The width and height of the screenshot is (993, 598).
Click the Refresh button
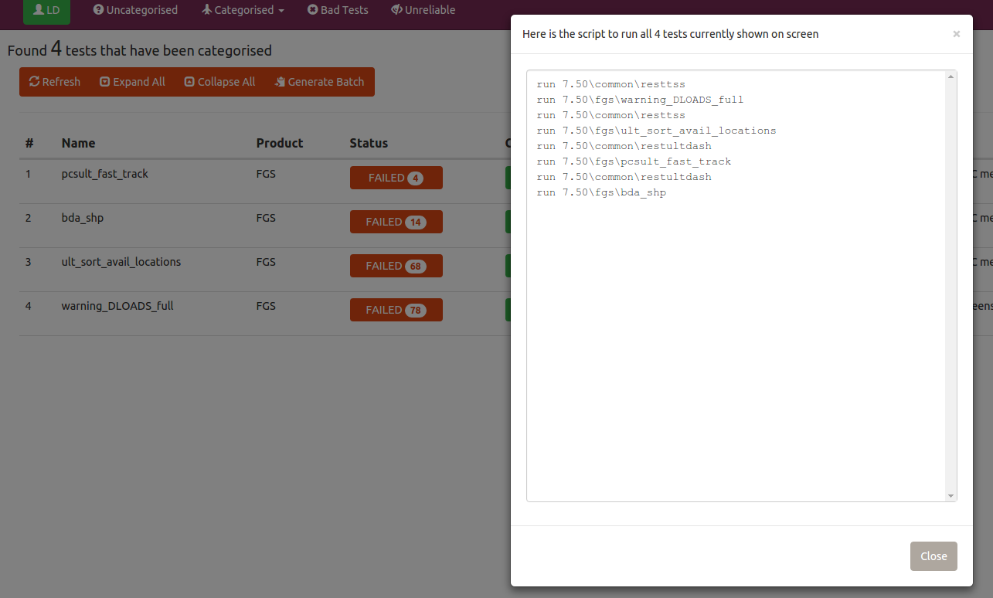point(55,82)
